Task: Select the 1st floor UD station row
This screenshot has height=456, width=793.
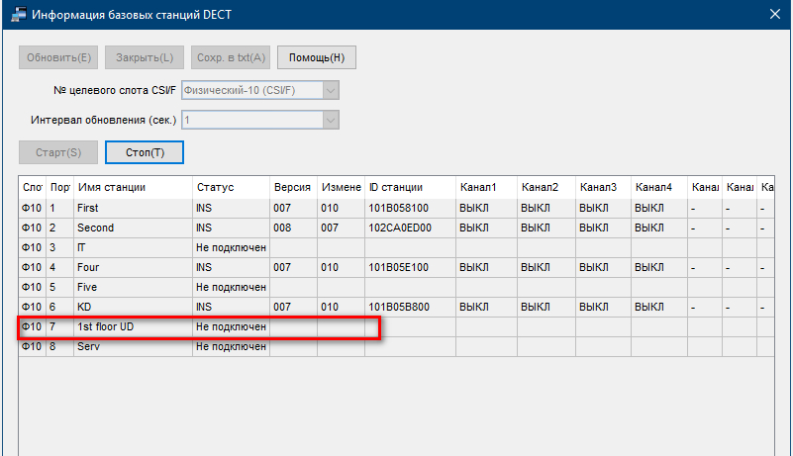Action: [x=396, y=327]
